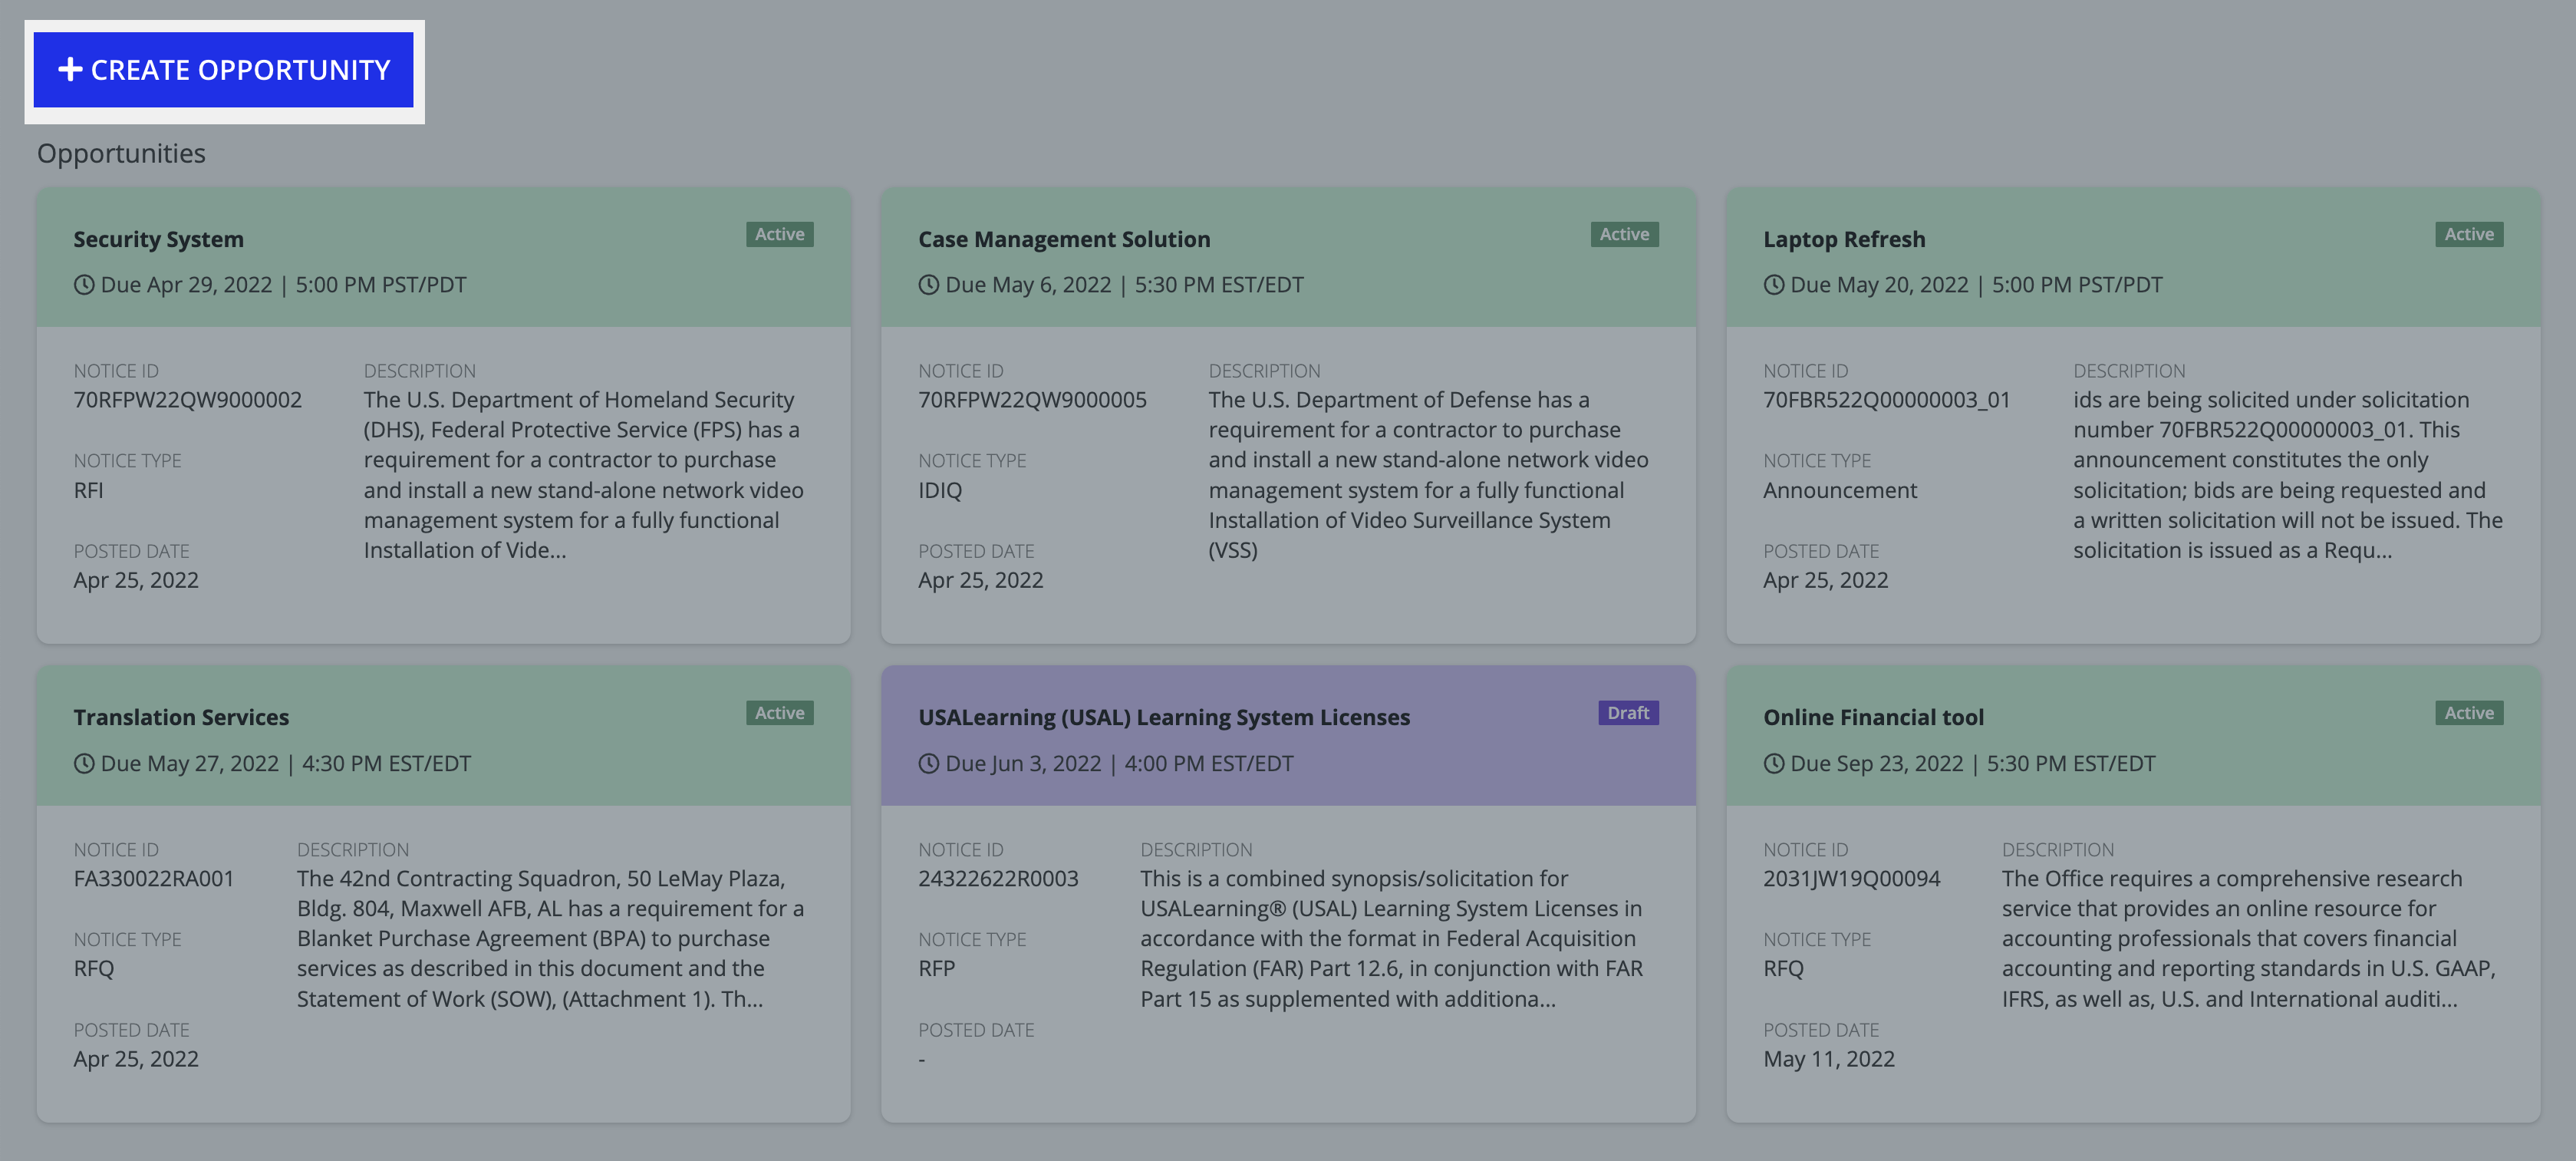This screenshot has width=2576, height=1161.
Task: Click the Laptop Refresh description paragraph
Action: point(2288,475)
